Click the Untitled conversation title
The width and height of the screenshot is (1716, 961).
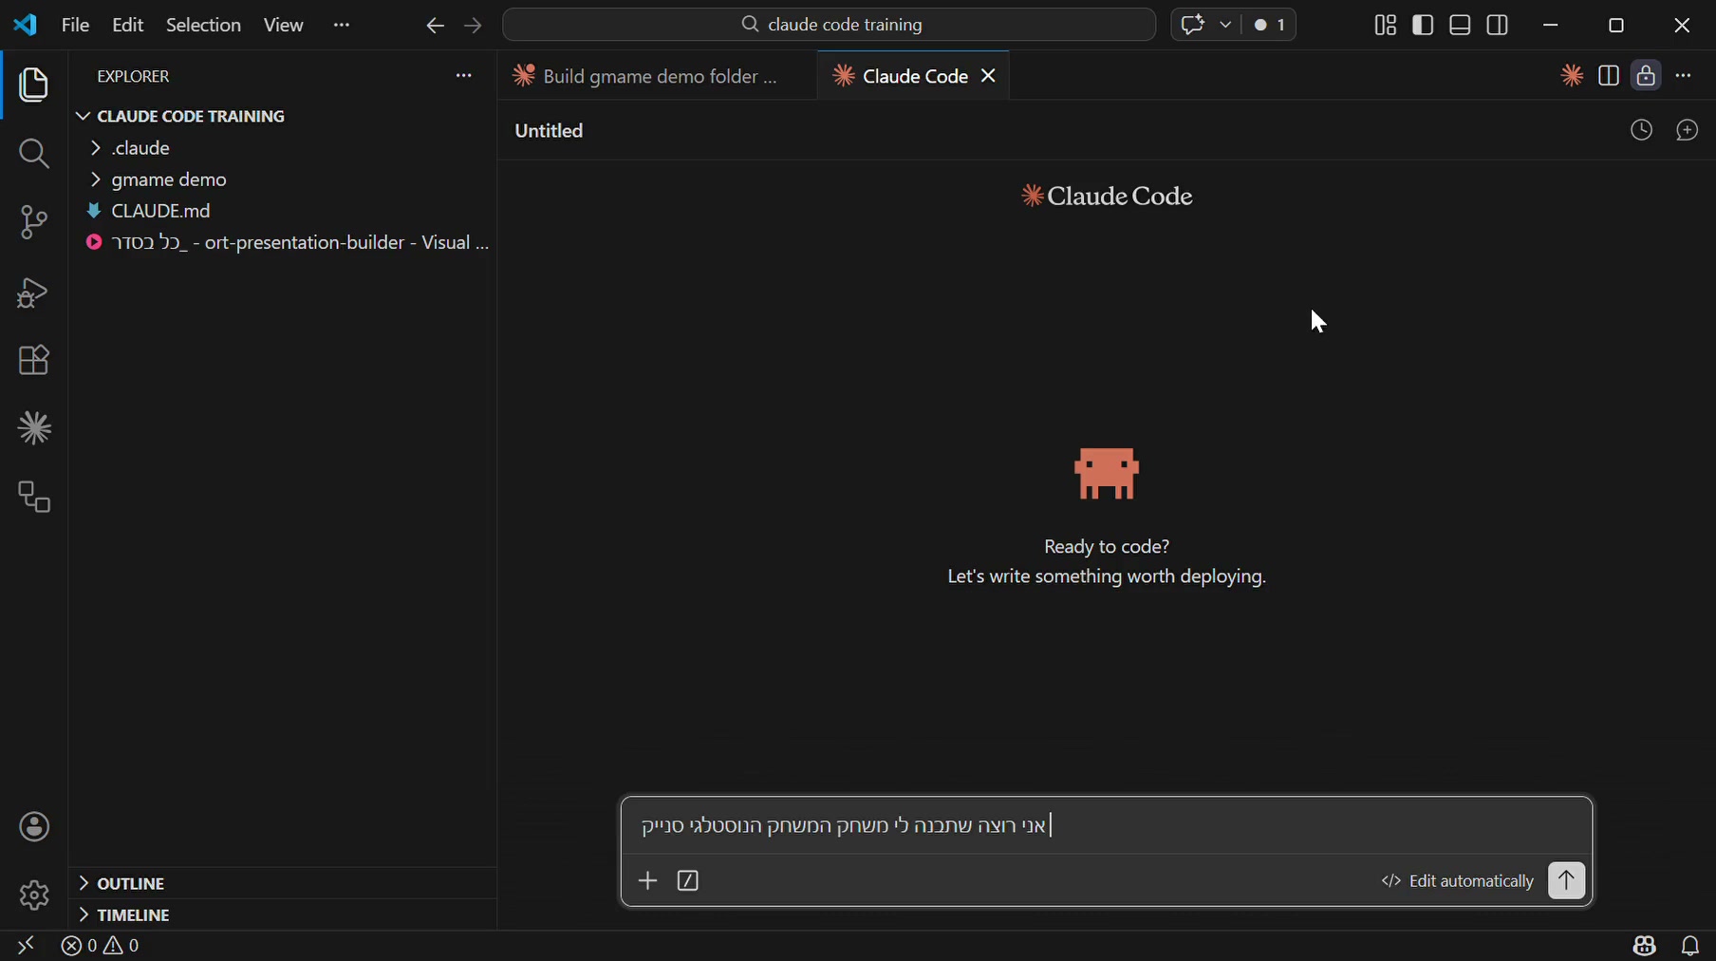click(x=549, y=130)
